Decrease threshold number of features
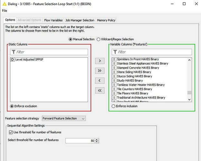 point(97,142)
